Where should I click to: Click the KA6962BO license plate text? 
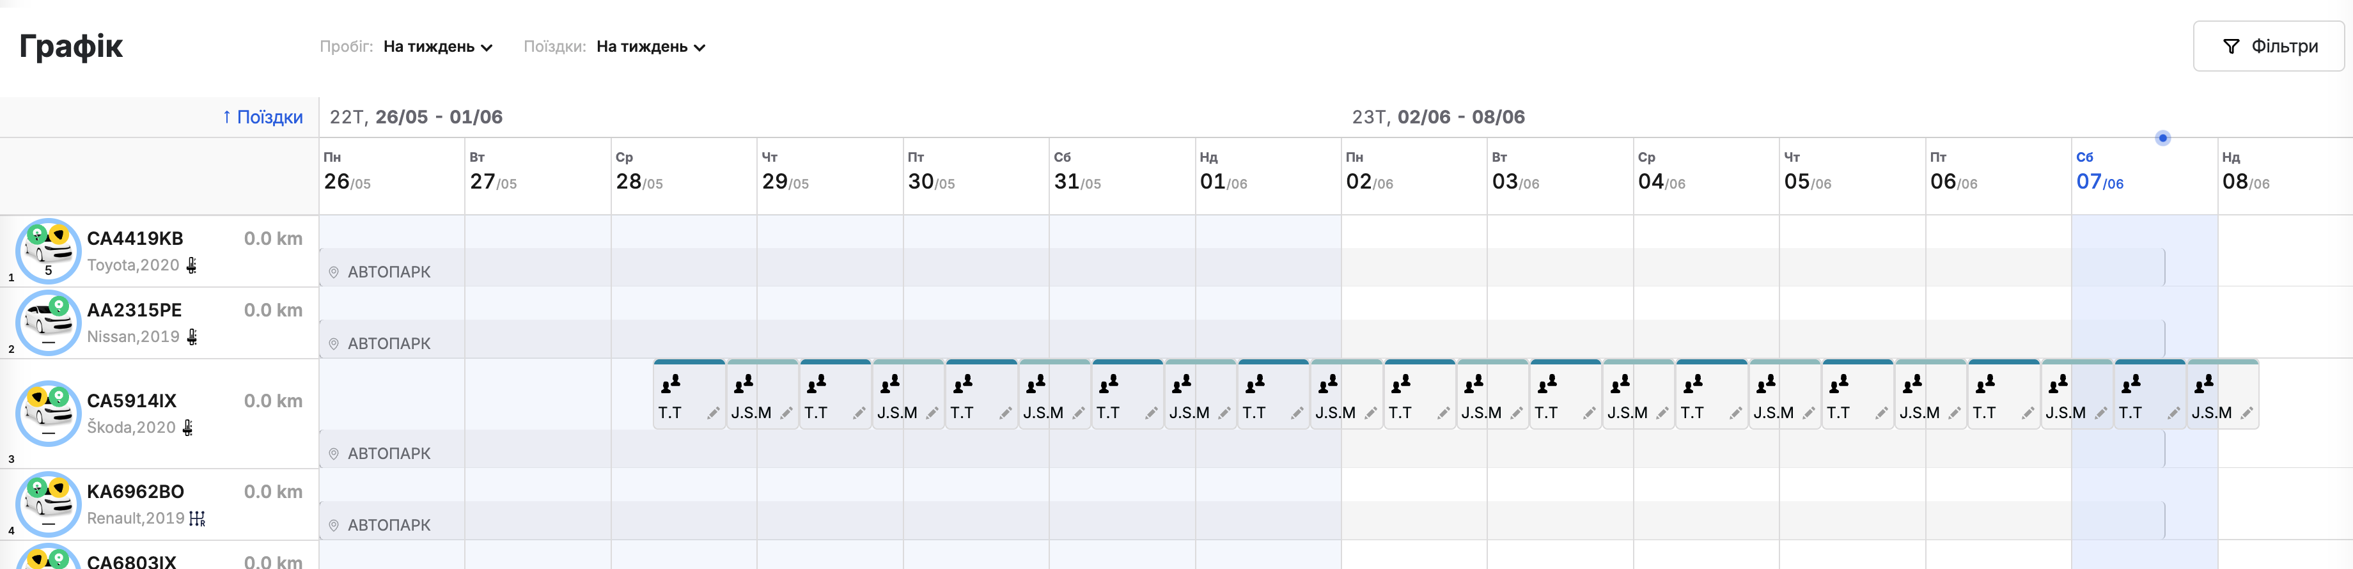(135, 492)
